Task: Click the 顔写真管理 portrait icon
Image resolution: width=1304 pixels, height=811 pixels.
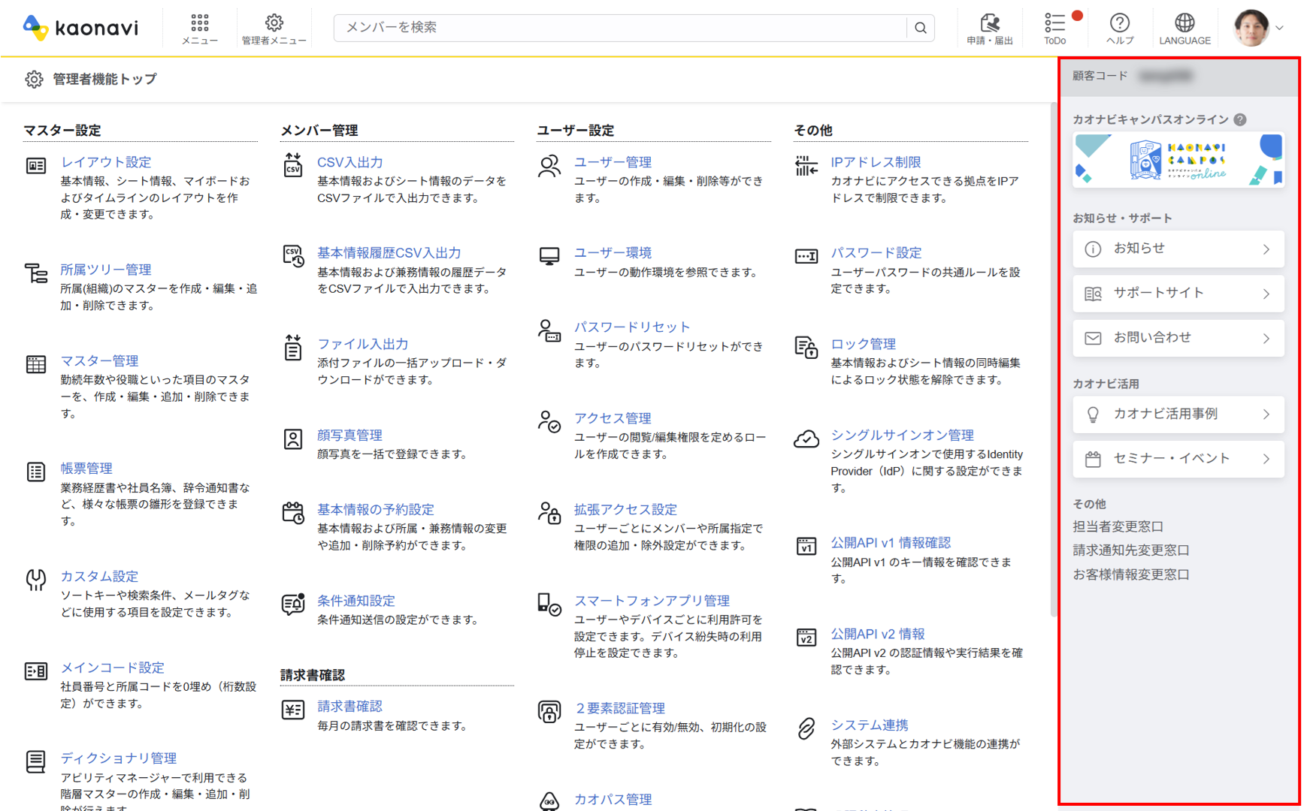Action: 293,439
